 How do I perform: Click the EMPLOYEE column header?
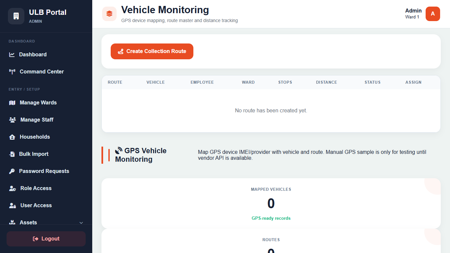(202, 82)
